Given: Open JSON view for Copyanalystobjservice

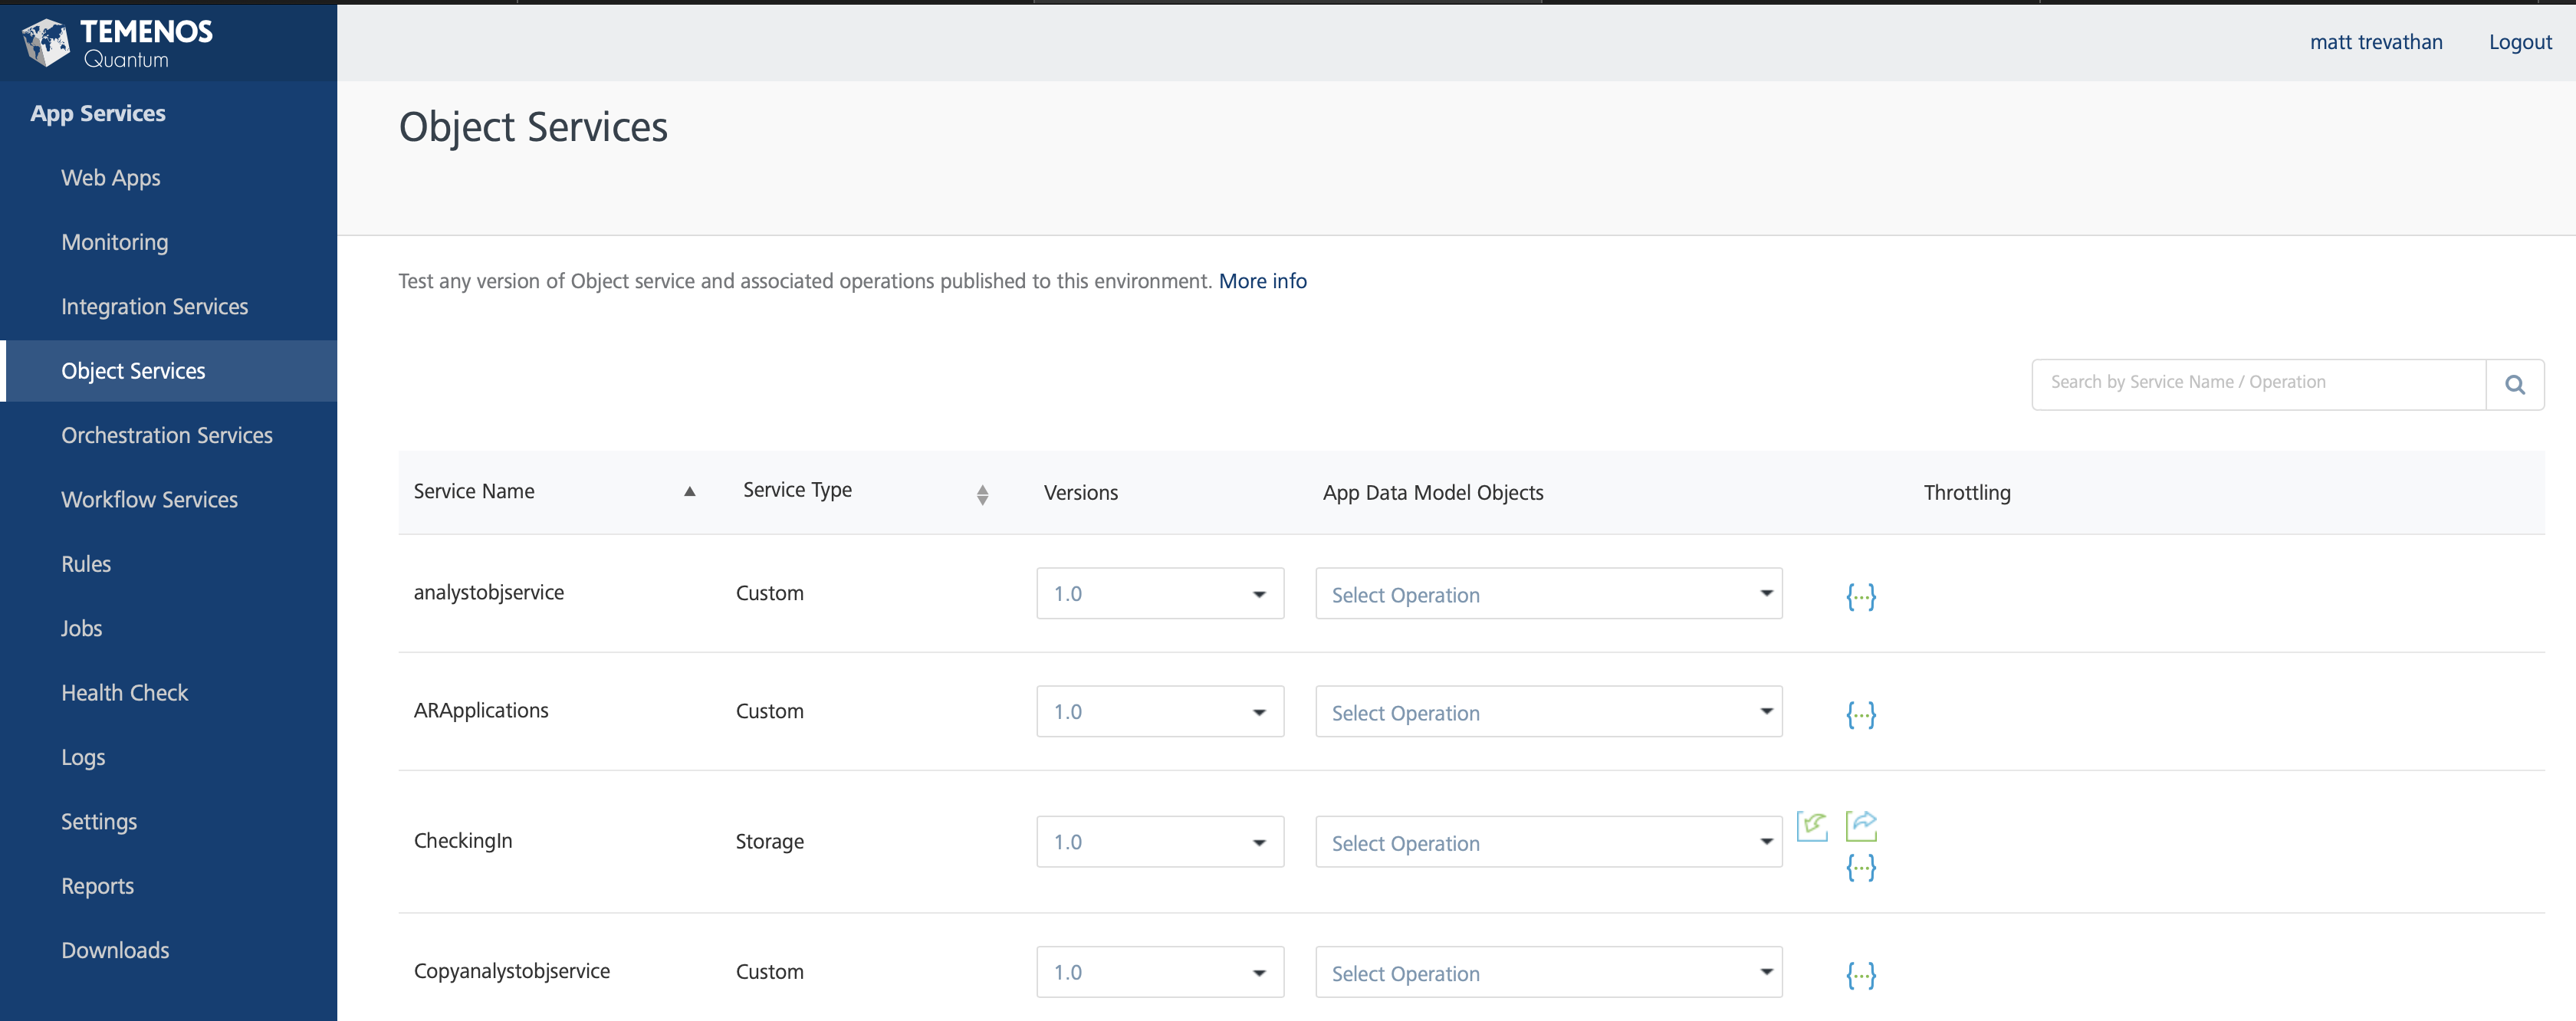Looking at the screenshot, I should (x=1859, y=975).
